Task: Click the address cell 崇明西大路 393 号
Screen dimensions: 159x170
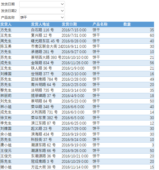Action: point(46,57)
